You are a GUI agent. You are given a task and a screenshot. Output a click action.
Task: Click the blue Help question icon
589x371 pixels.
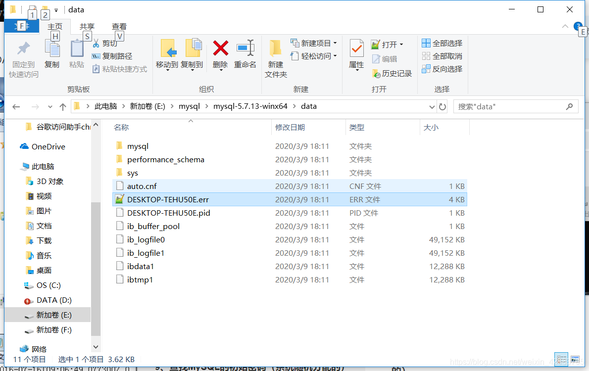578,26
